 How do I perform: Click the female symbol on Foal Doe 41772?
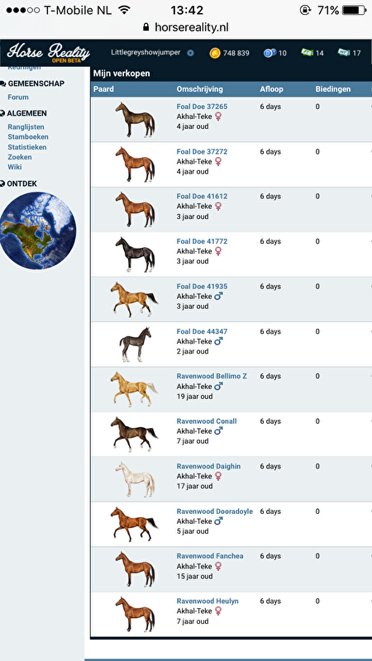pyautogui.click(x=218, y=251)
